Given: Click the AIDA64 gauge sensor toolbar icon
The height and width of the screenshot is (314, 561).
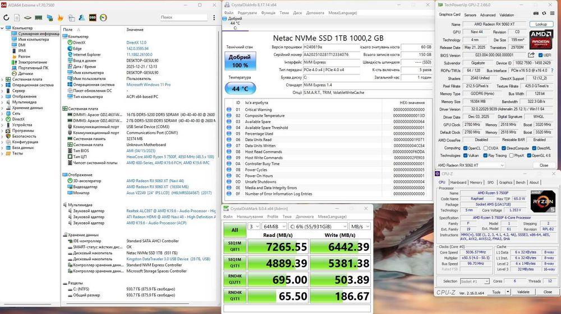Looking at the screenshot, I should pos(103,17).
